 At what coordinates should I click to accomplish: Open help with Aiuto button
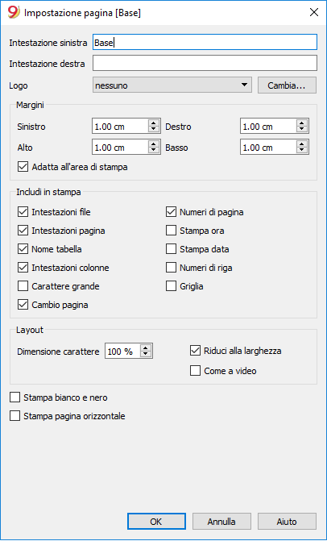[287, 522]
